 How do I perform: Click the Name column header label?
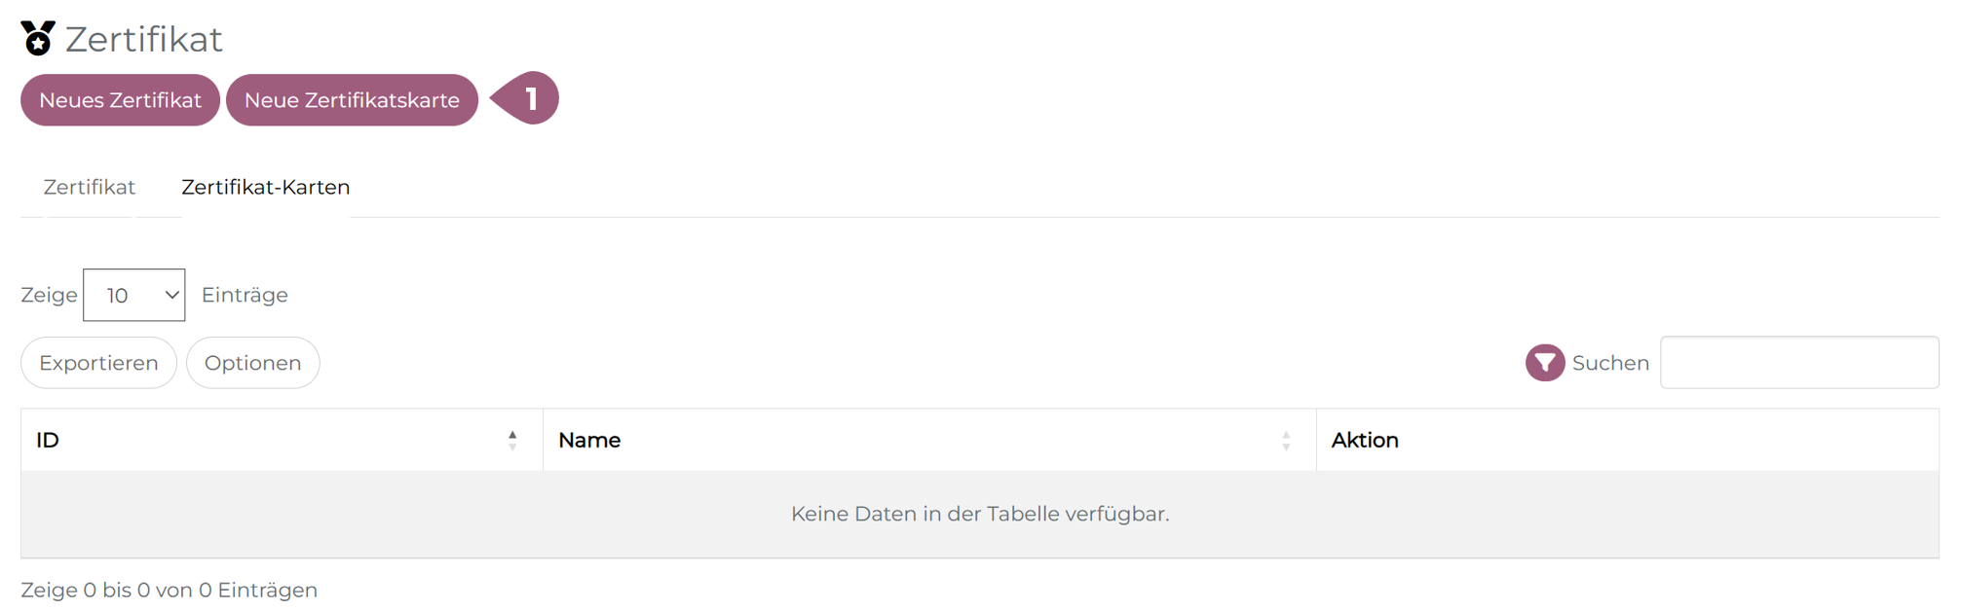point(589,441)
